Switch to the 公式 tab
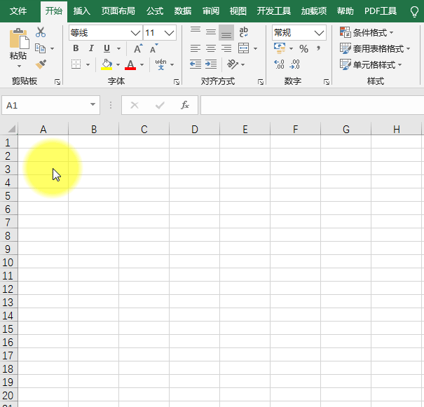 click(x=155, y=11)
